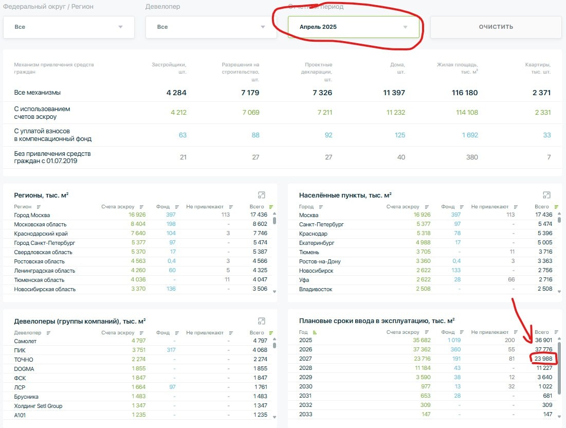This screenshot has width=566, height=428.
Task: Sort Регионы table by Фонд column
Action: coord(177,207)
